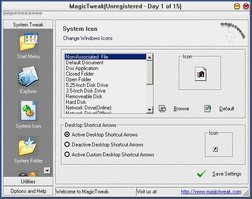The height and width of the screenshot is (199, 252).
Task: Open the Options and Help tab
Action: (x=28, y=191)
